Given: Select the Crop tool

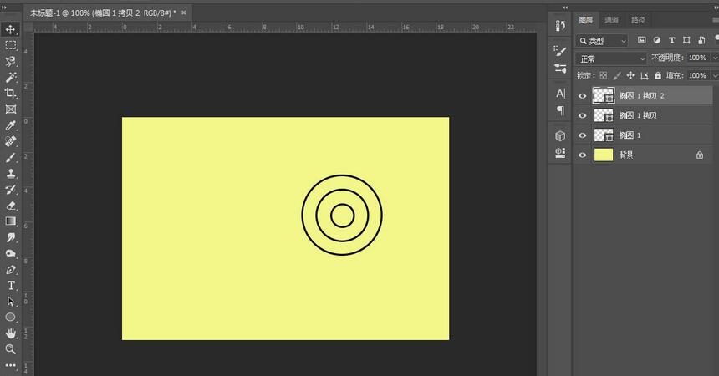Looking at the screenshot, I should 11,93.
